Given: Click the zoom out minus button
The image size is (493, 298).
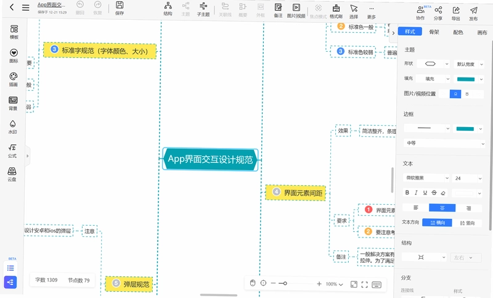Looking at the screenshot, I should pyautogui.click(x=273, y=283).
